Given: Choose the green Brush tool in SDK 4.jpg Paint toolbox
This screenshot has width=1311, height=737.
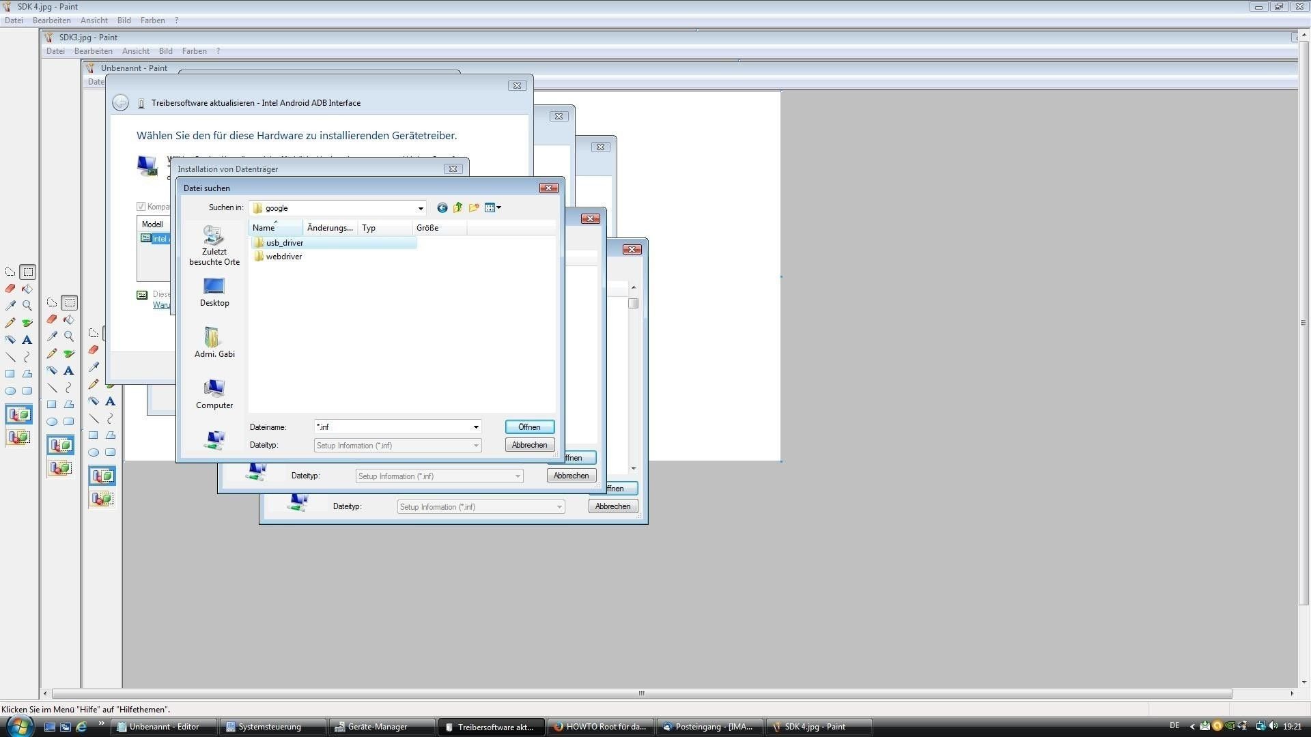Looking at the screenshot, I should click(27, 323).
